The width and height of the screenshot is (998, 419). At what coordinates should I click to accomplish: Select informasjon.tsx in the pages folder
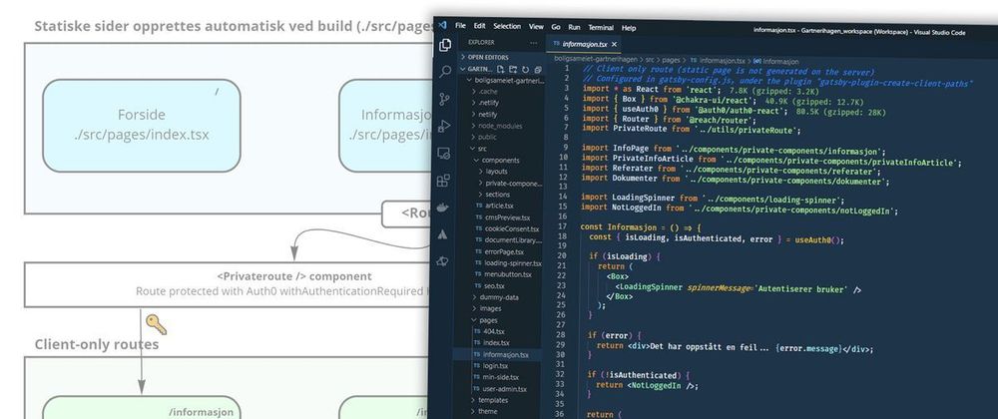[x=496, y=354]
